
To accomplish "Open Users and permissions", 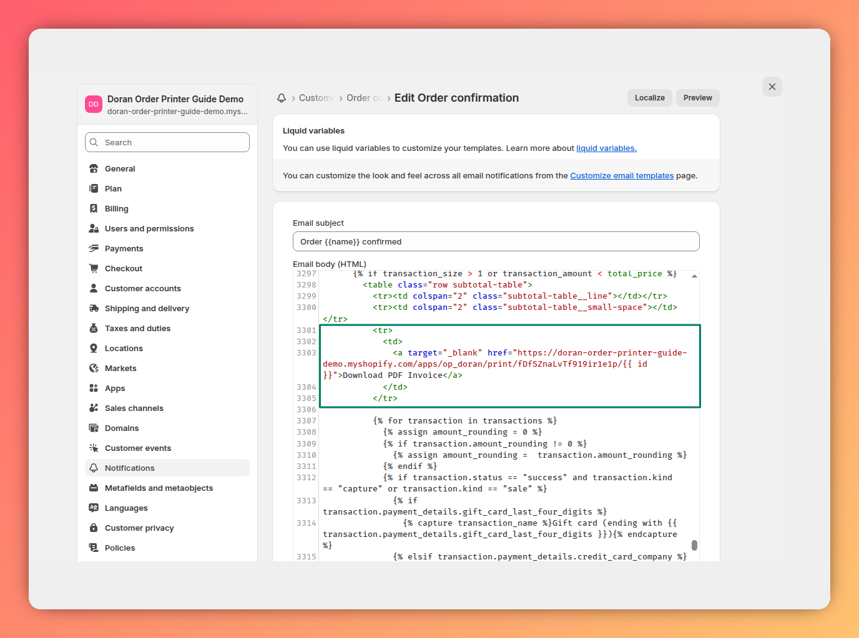I will (x=167, y=228).
